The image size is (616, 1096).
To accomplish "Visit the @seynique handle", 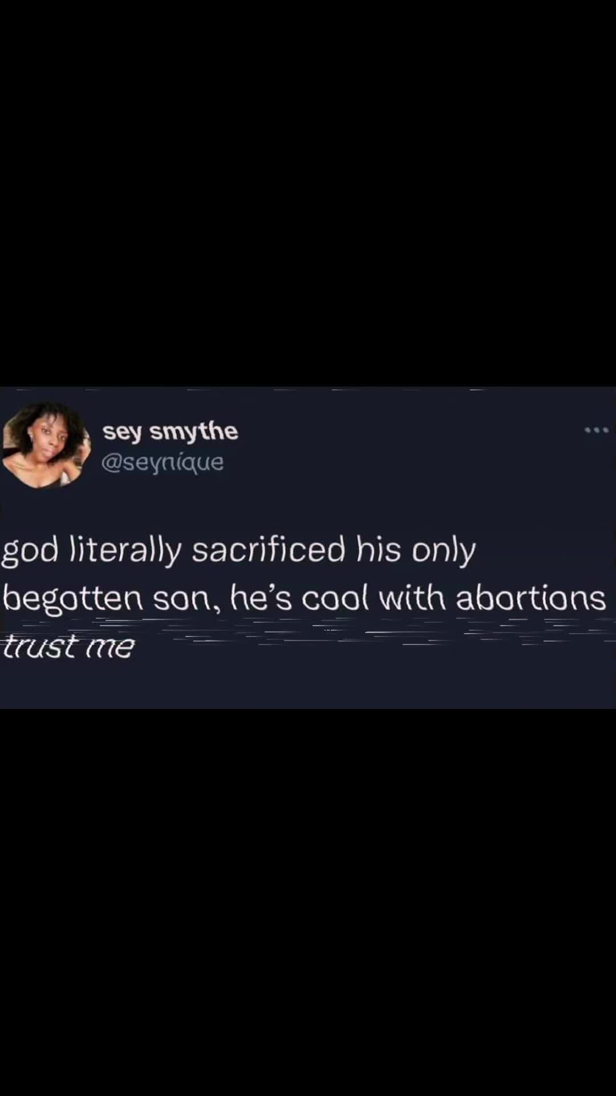I will click(x=163, y=462).
